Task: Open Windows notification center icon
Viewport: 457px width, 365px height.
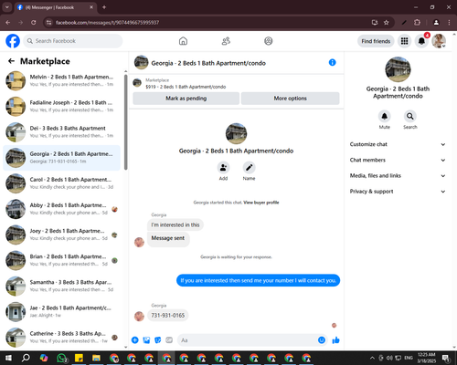Action: pos(446,358)
